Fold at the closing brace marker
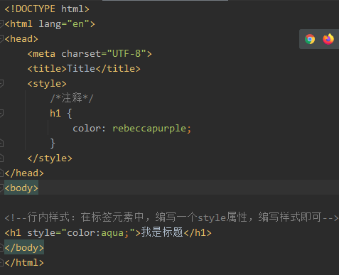 [x=1, y=143]
